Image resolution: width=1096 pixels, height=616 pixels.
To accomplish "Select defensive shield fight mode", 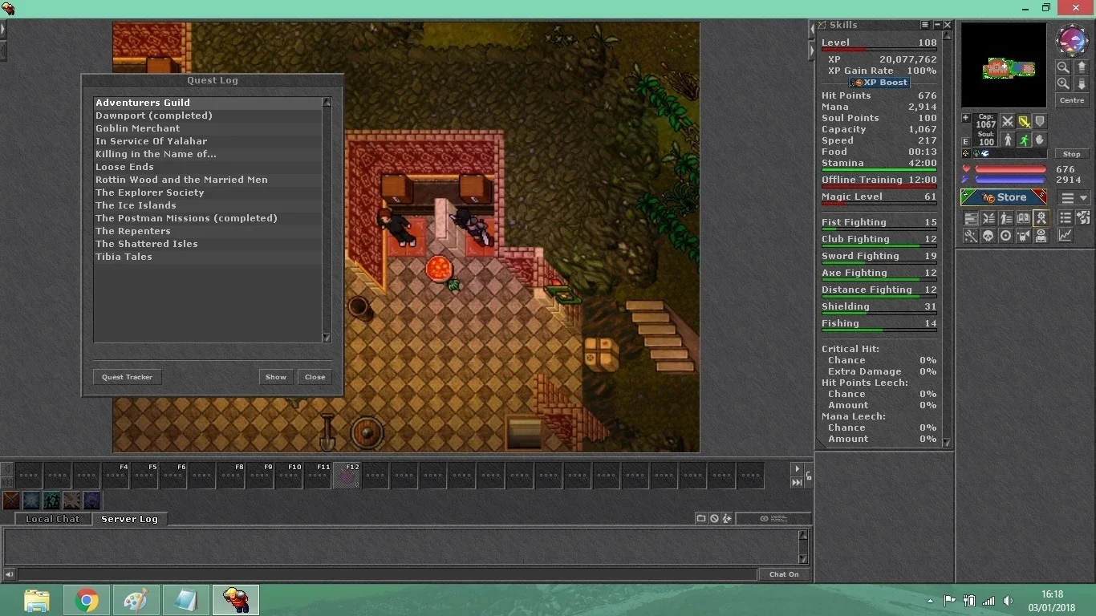I will (1040, 121).
